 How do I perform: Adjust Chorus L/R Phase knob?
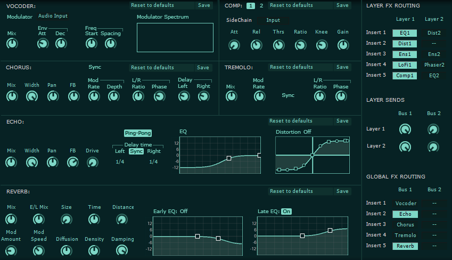coord(159,96)
